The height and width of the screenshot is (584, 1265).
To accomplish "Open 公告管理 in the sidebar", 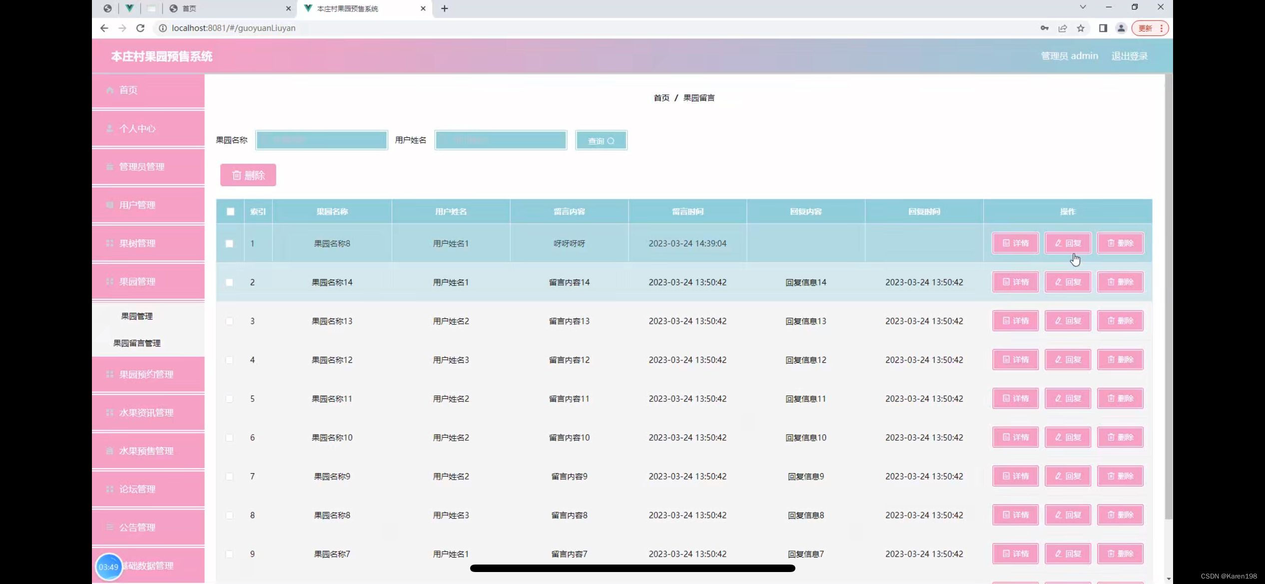I will pos(148,528).
